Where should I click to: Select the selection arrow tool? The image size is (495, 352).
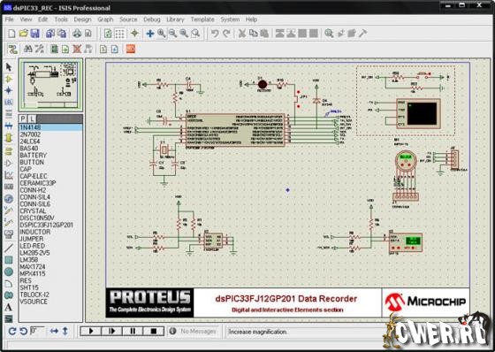point(9,67)
